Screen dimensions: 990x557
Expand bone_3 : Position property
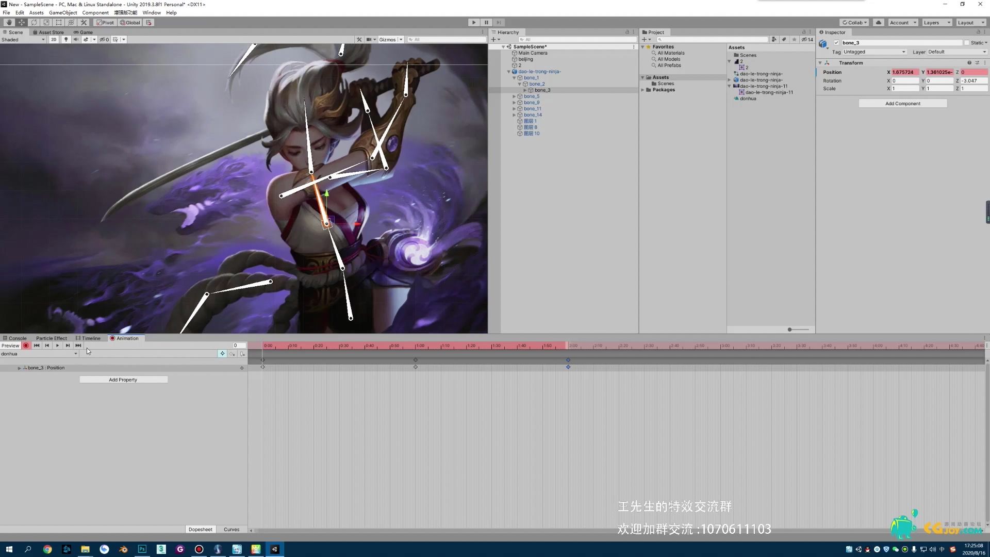[x=19, y=368]
